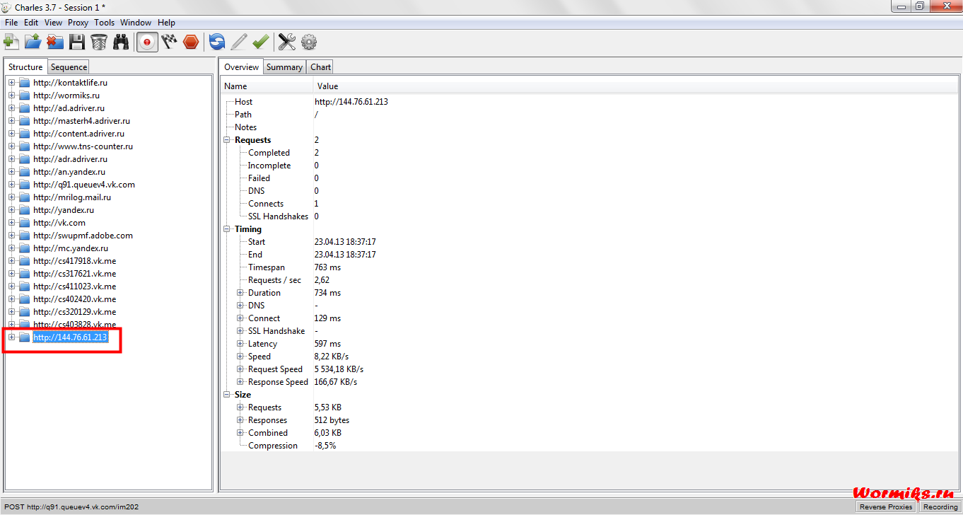The width and height of the screenshot is (963, 515).
Task: Select the http://cs417918.vk.me host
Action: click(x=74, y=261)
